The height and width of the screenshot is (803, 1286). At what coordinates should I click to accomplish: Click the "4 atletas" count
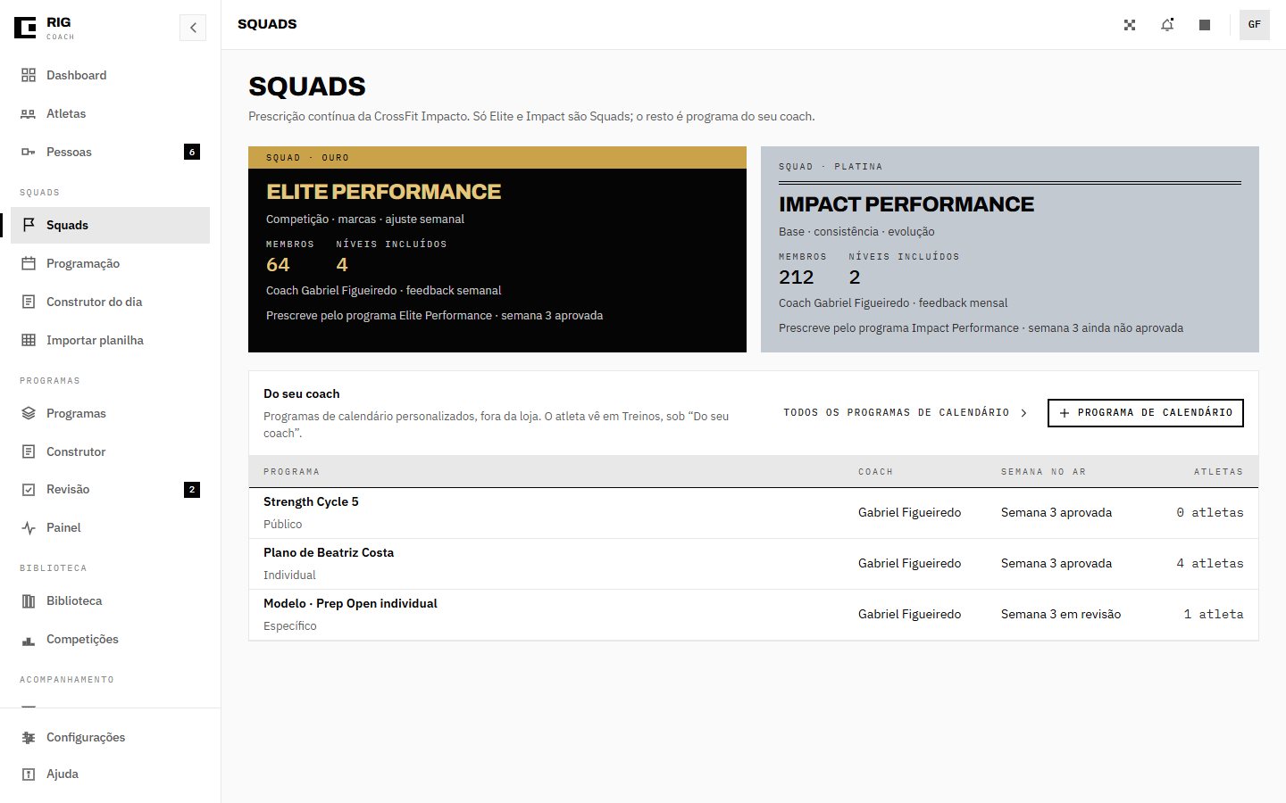(1210, 563)
